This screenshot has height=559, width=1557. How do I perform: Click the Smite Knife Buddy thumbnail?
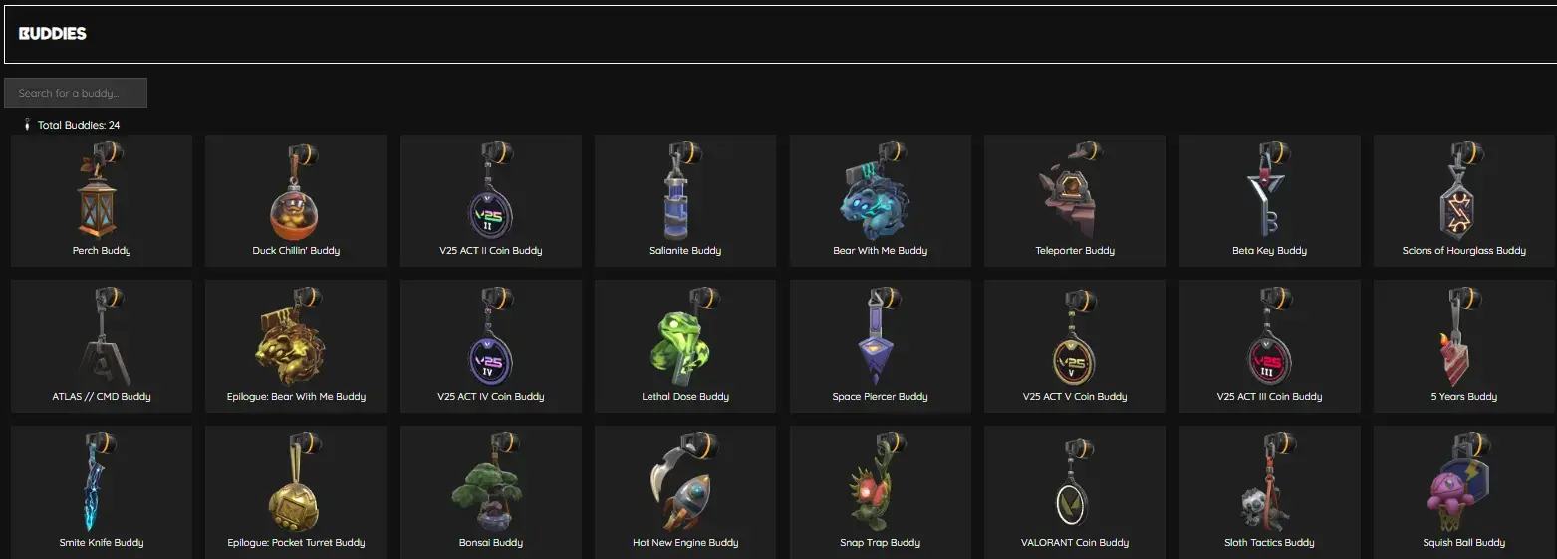[x=101, y=481]
